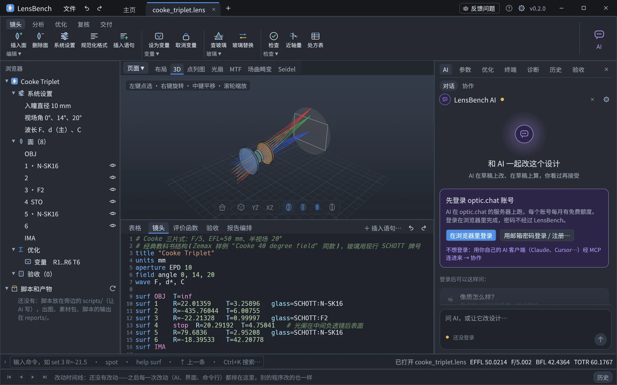The height and width of the screenshot is (385, 617).
Task: Toggle eye icon for 4 STO
Action: 113,201
